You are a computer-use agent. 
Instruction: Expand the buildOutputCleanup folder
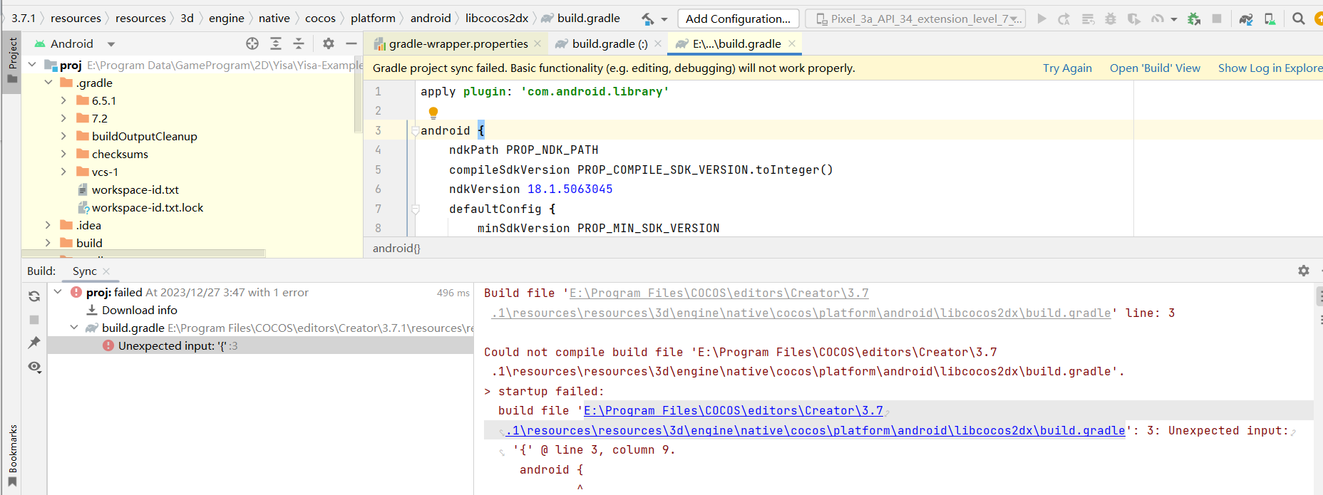pos(63,136)
